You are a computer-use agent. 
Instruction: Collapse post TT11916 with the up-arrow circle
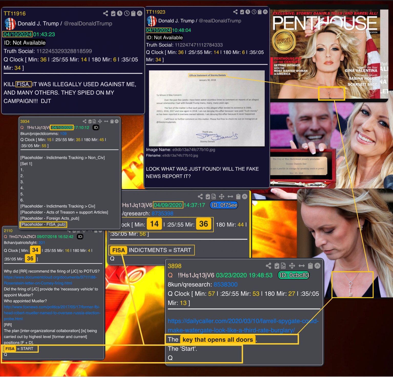140,13
